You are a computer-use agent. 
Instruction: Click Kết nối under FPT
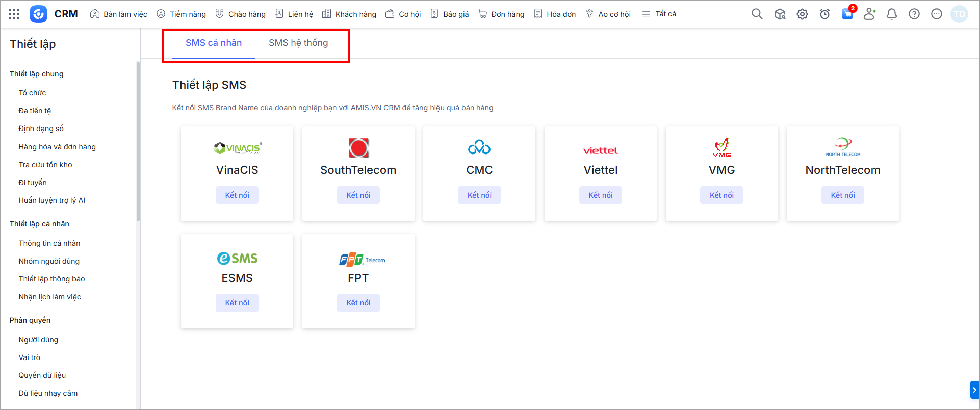[358, 302]
